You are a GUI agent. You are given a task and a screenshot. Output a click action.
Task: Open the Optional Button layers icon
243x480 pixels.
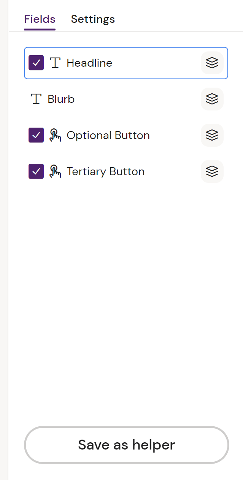[212, 135]
